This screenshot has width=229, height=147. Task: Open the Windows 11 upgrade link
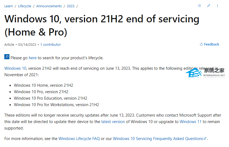[190, 122]
